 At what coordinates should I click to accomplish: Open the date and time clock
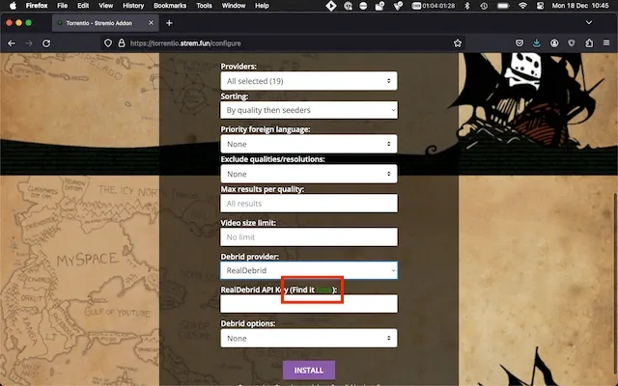click(580, 6)
